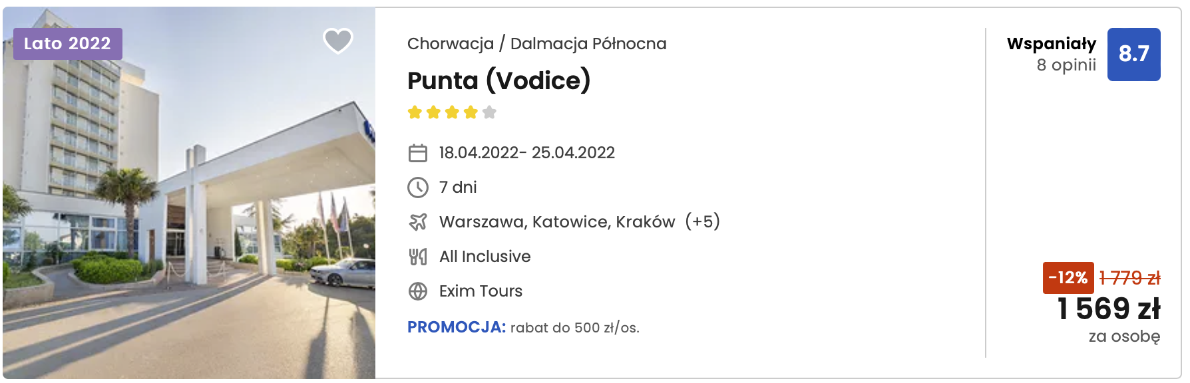Click the calendar icon beside dates
Screen dimensions: 1190x383
pyautogui.click(x=417, y=153)
